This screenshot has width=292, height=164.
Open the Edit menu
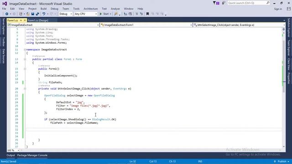point(12,9)
